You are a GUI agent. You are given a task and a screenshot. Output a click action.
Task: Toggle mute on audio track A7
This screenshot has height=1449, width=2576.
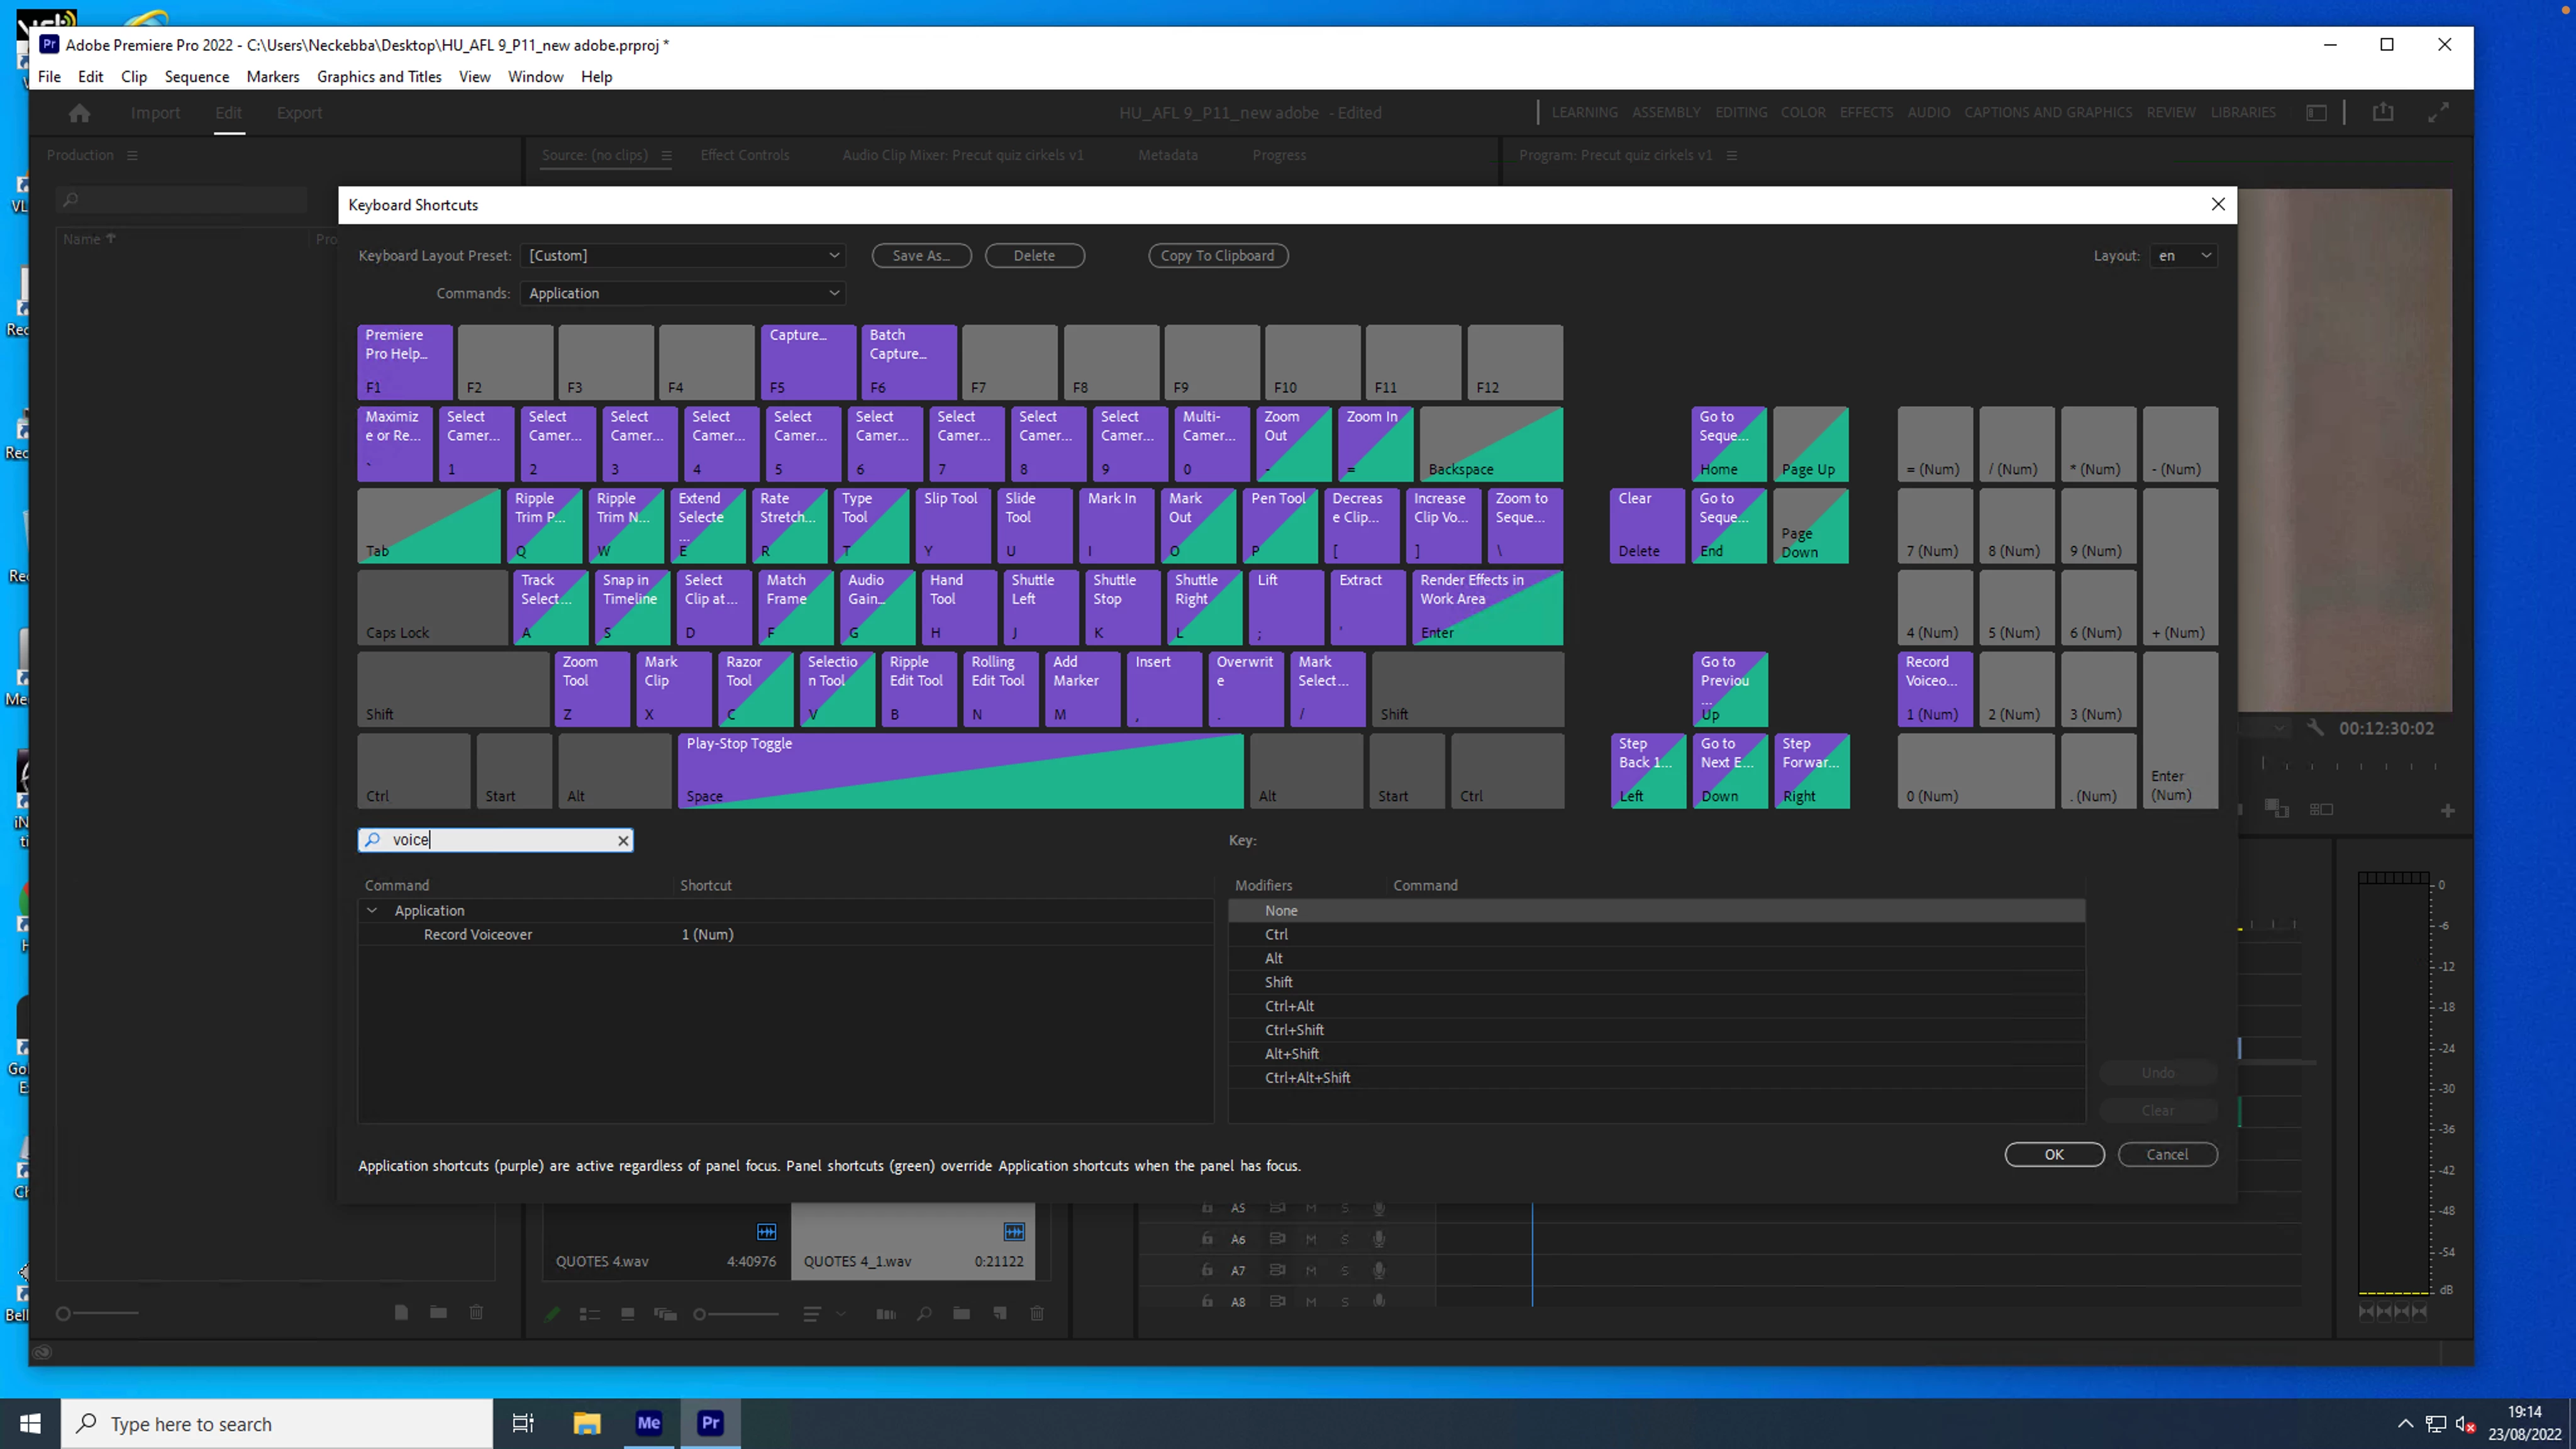tap(1311, 1270)
